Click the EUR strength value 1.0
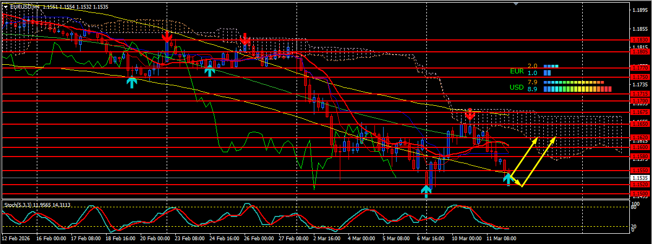Image resolution: width=652 pixels, height=244 pixels. pos(532,73)
